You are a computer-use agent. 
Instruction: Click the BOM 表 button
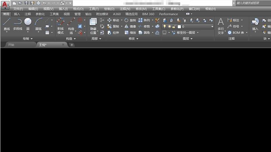point(238,33)
